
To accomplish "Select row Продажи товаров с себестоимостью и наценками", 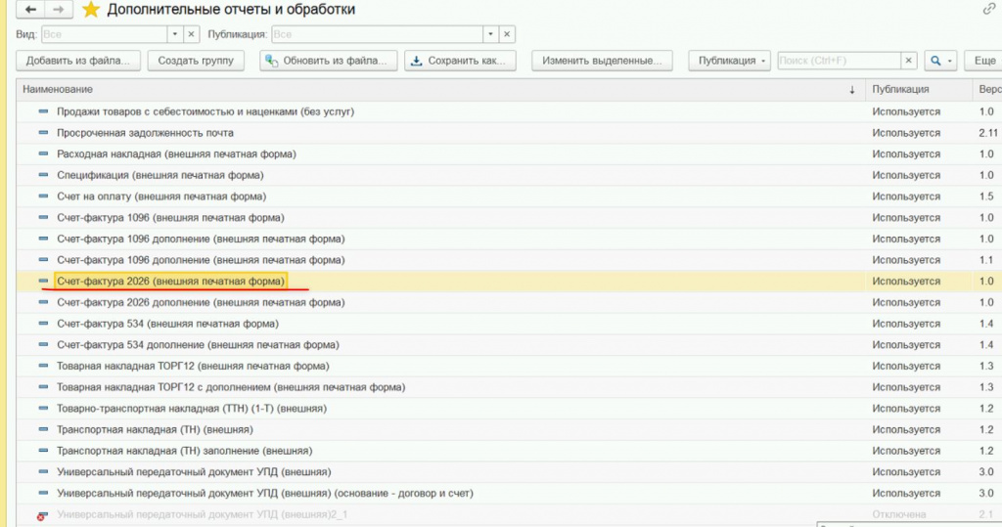I will [509, 111].
